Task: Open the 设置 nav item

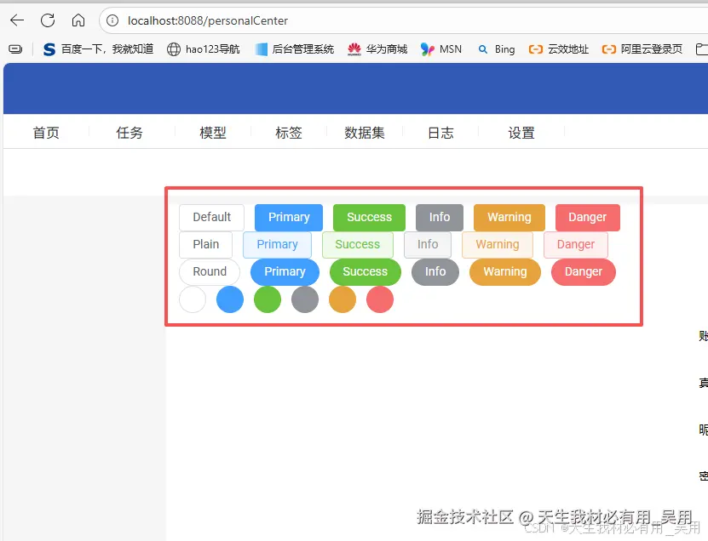Action: point(522,133)
